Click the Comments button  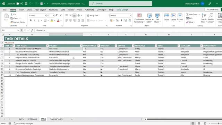click(x=212, y=10)
